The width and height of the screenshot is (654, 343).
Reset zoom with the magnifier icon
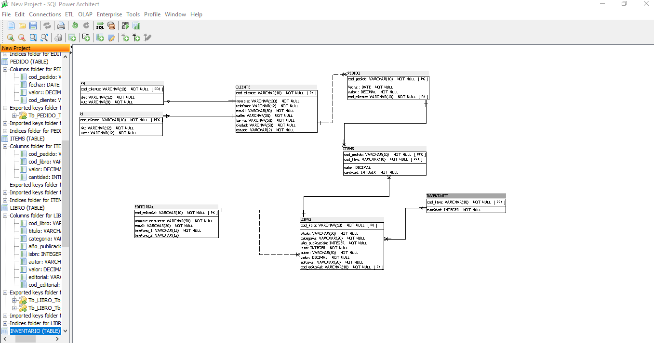pyautogui.click(x=33, y=38)
